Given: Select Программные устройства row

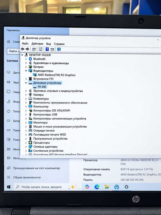Looking at the screenshot, I should tap(50, 139).
